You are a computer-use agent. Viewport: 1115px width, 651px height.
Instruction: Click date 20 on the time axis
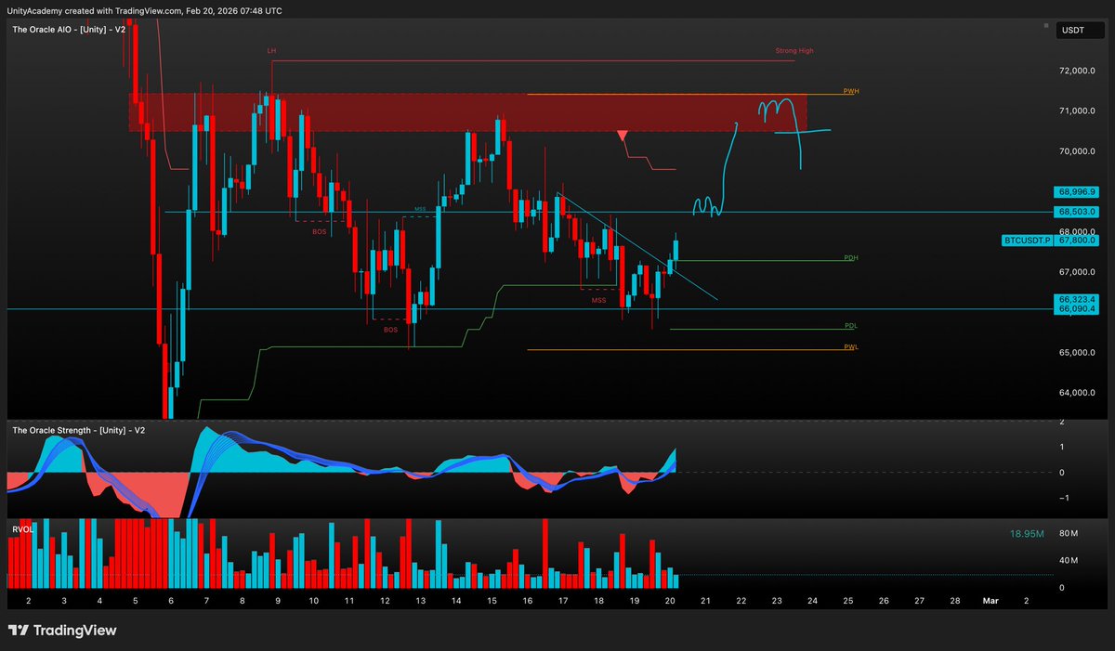click(x=669, y=602)
